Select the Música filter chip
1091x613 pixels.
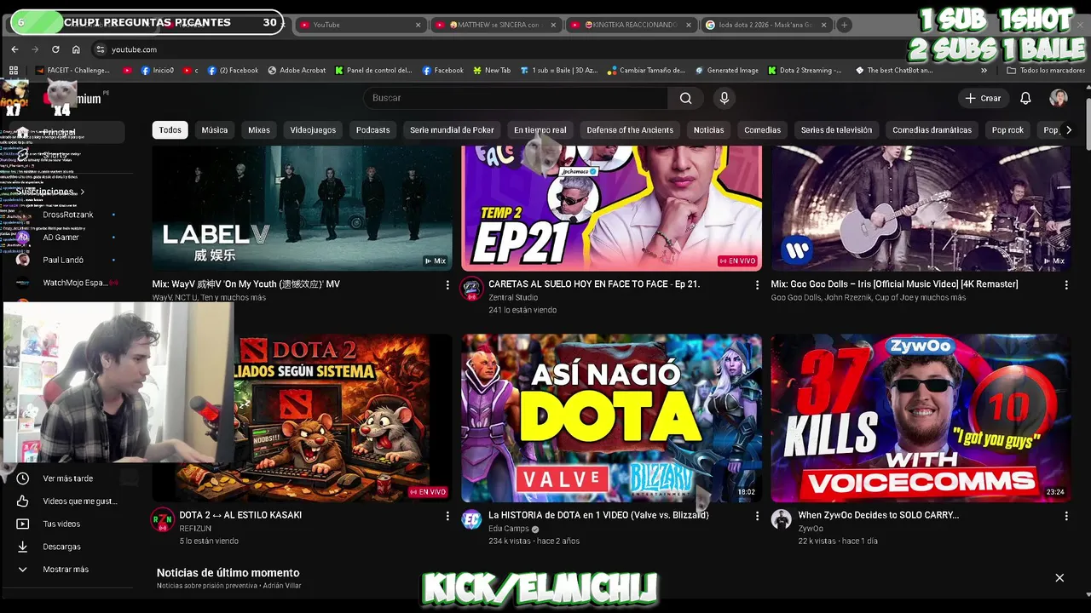point(214,130)
